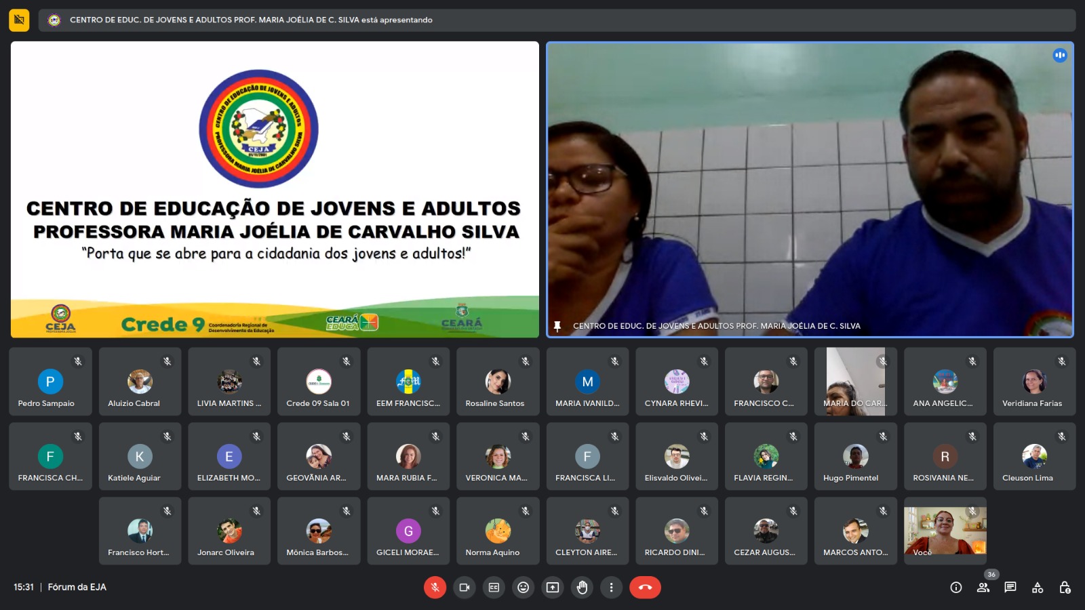Click the MARCOS ANTO... name label
This screenshot has width=1085, height=610.
[x=855, y=552]
